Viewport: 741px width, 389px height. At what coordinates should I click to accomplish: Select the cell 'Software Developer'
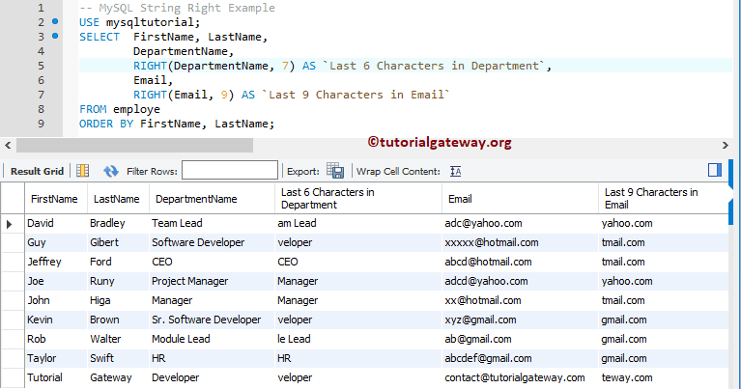[212, 242]
